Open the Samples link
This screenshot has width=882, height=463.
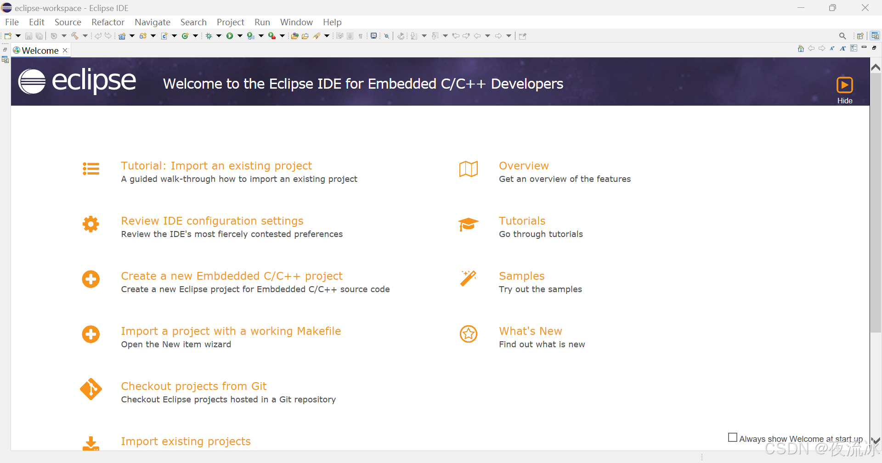point(522,276)
